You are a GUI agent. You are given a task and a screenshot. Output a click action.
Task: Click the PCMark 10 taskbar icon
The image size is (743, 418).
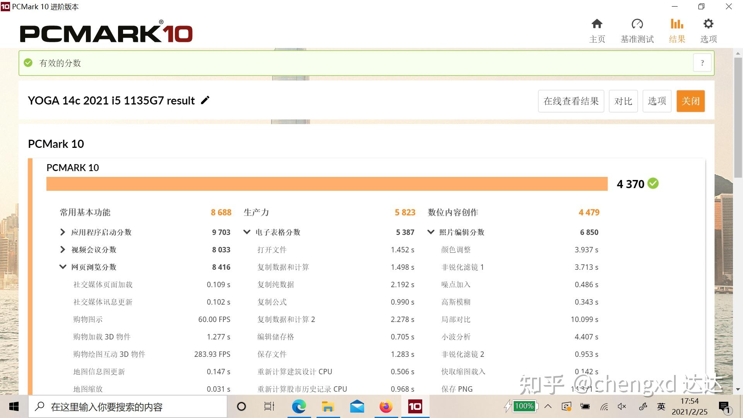pos(415,406)
